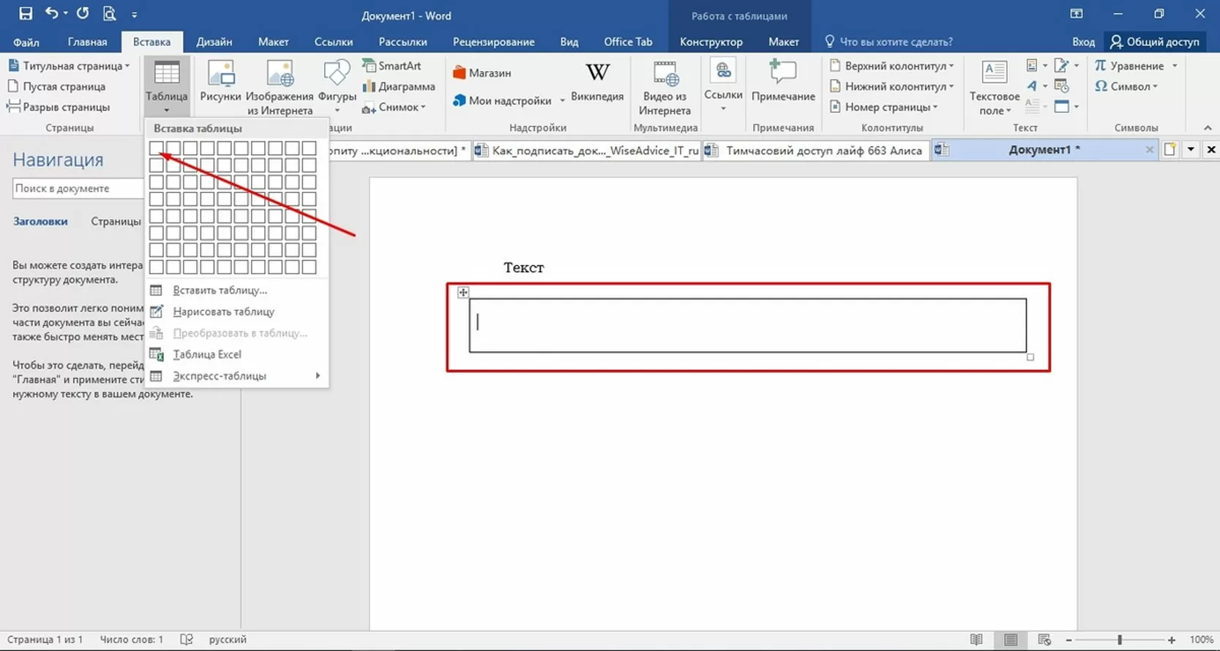Switch to web layout view icon
Image resolution: width=1220 pixels, height=651 pixels.
coord(1044,640)
